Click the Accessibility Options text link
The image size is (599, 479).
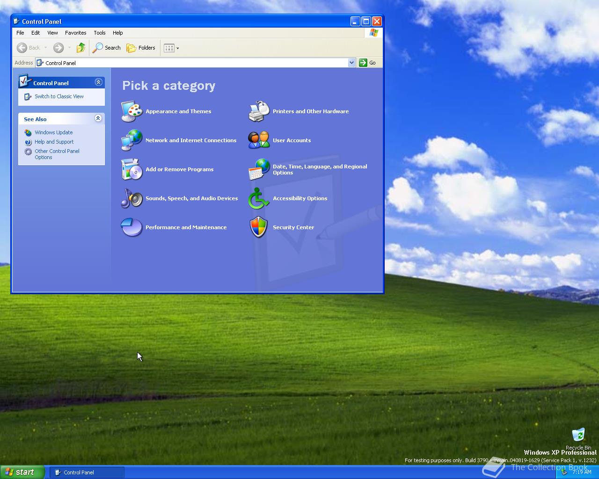click(x=300, y=198)
